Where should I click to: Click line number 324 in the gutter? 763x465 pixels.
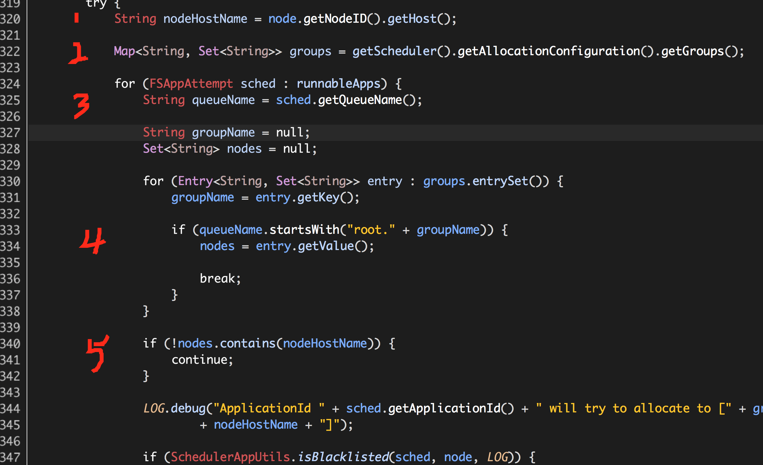10,84
